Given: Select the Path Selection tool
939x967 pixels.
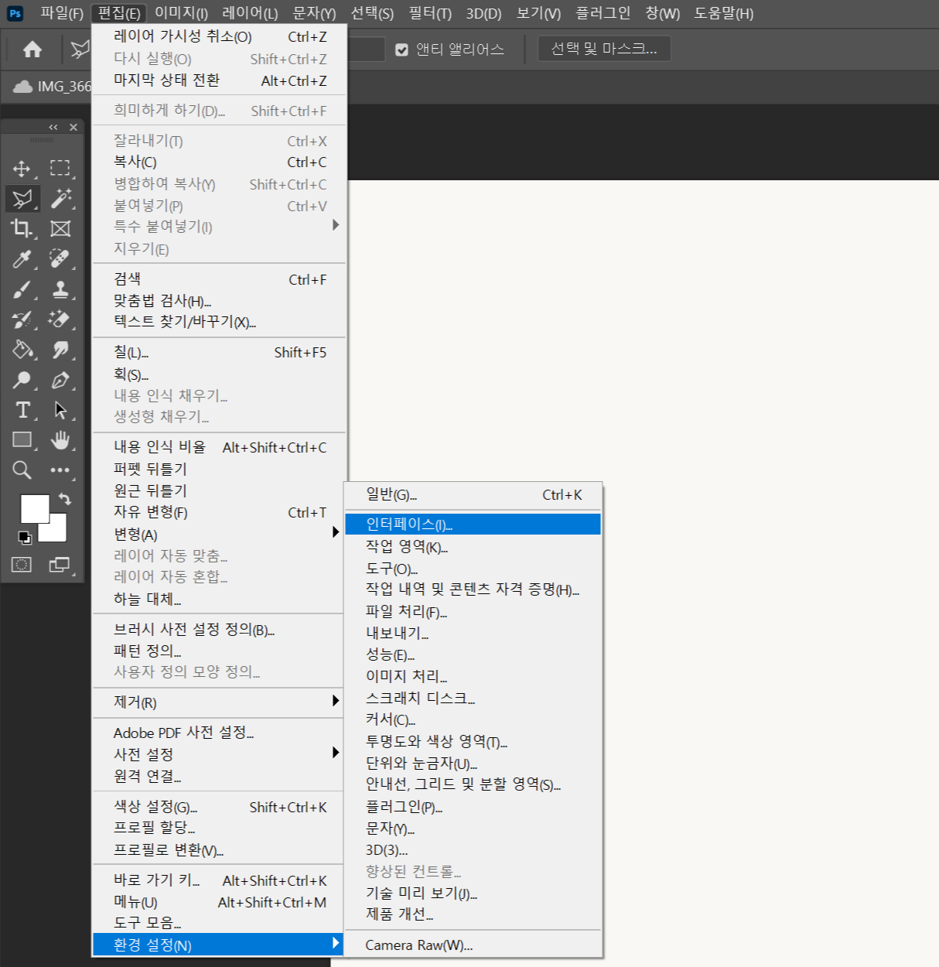Looking at the screenshot, I should [x=60, y=410].
